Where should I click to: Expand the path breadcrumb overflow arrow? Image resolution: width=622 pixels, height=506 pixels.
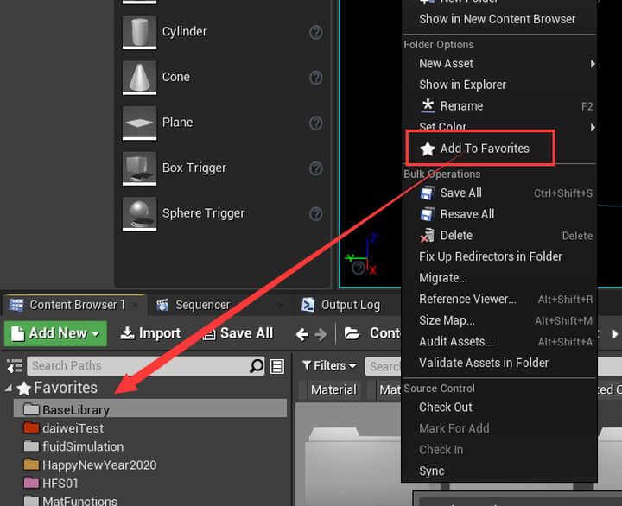[614, 334]
